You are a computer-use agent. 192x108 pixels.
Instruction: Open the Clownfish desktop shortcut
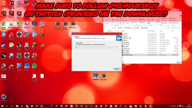[11, 67]
